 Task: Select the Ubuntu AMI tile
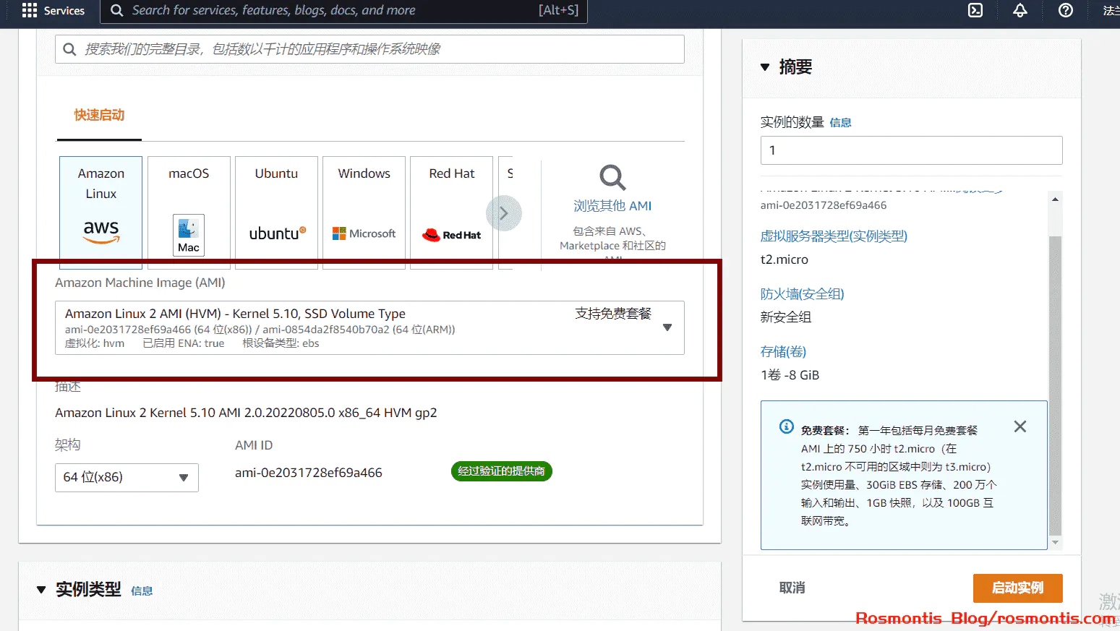[276, 213]
